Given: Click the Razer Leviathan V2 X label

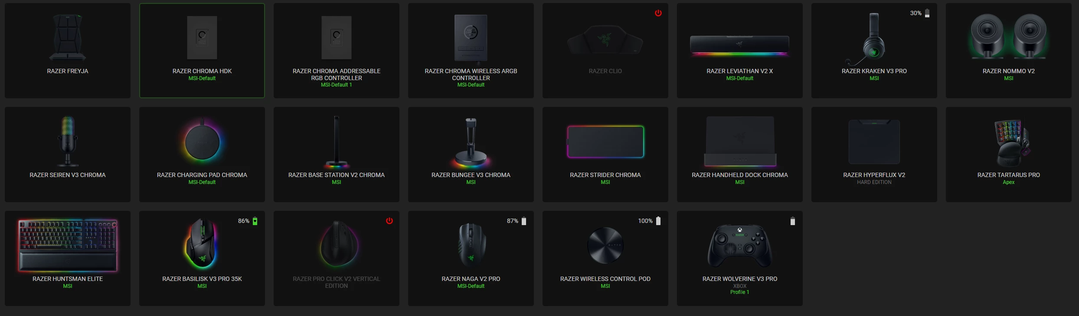Looking at the screenshot, I should (740, 71).
